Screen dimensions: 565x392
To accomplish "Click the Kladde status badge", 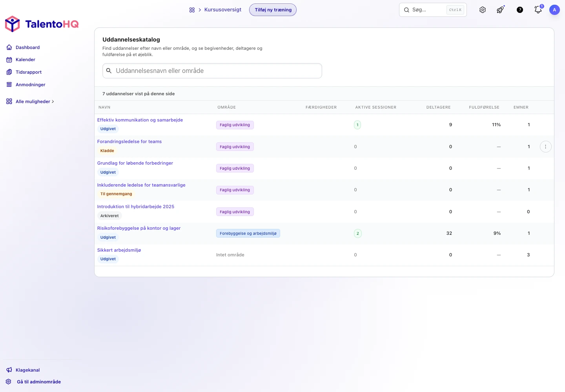I will tap(107, 151).
